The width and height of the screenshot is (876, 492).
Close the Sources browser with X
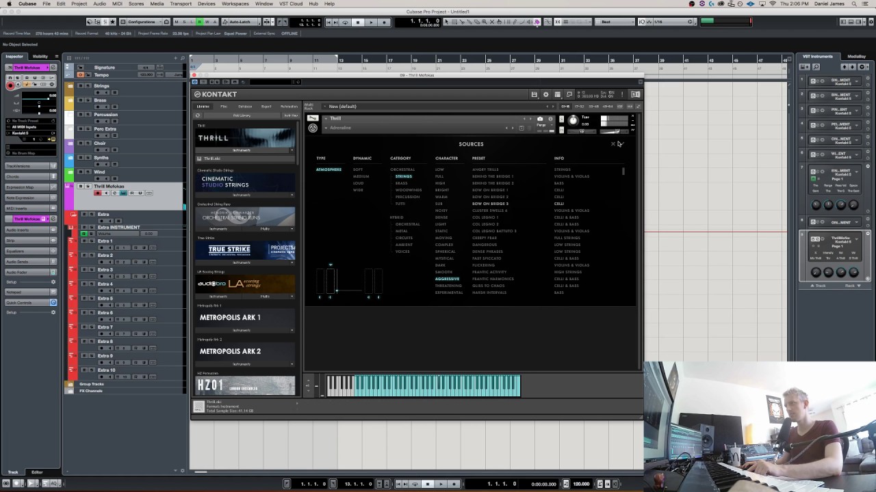click(613, 144)
